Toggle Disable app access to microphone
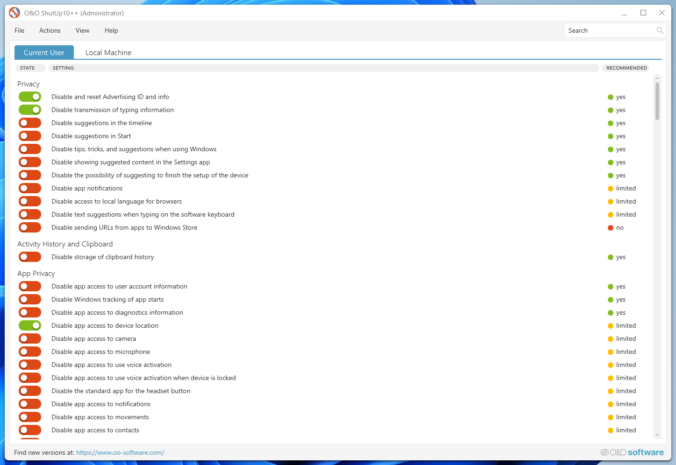Screen dimensions: 676x465 30,352
